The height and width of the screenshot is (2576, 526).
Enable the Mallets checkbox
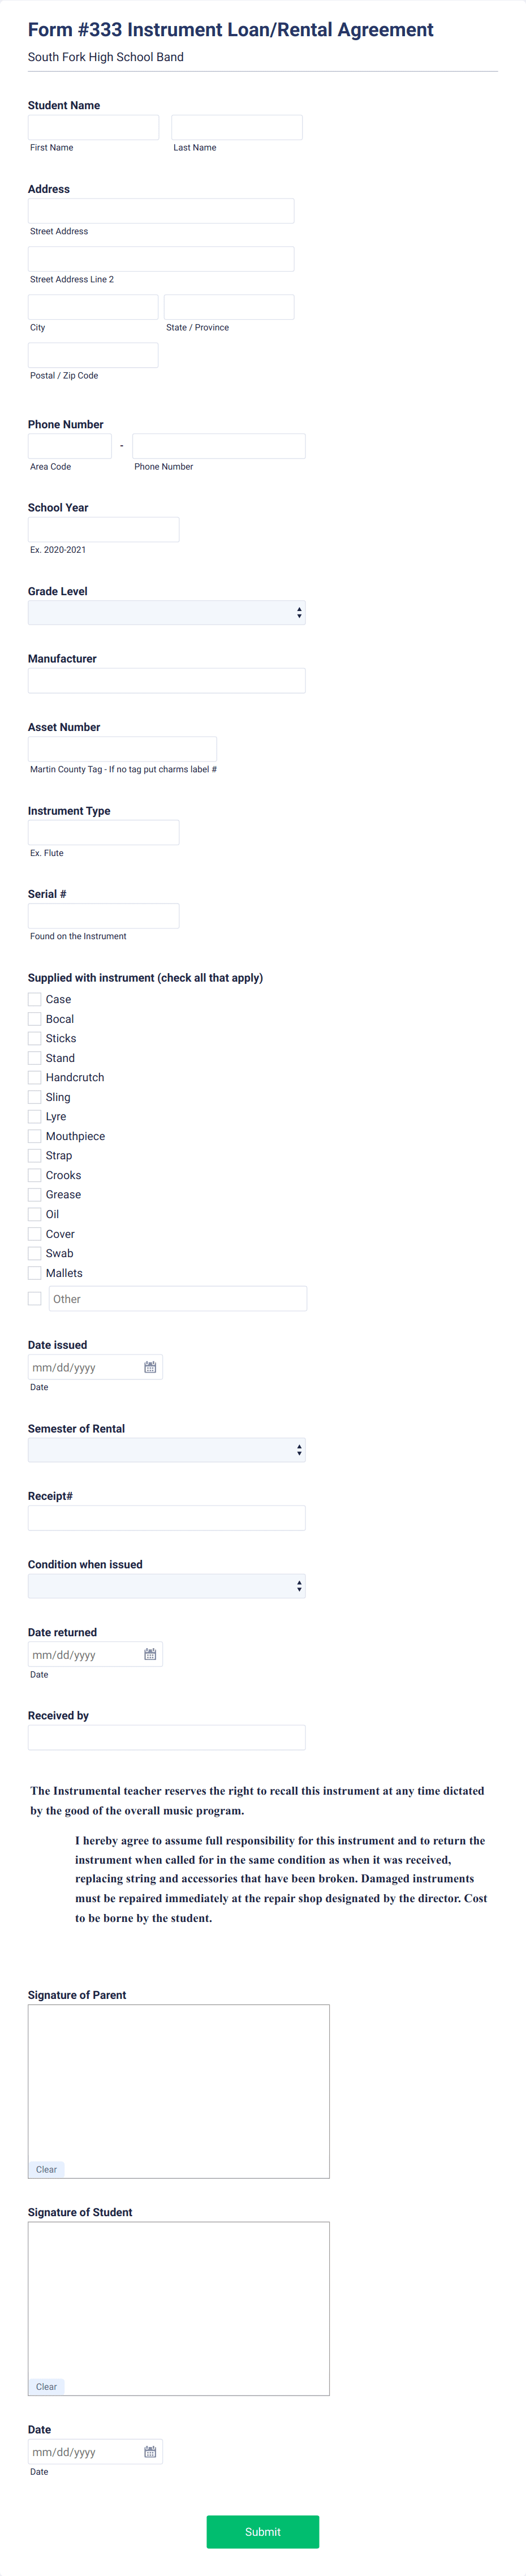coord(35,1273)
